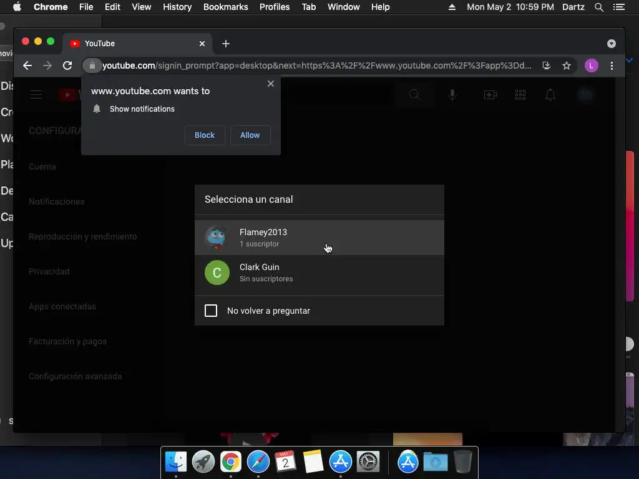Viewport: 639px width, 479px height.
Task: Open the Edit menu
Action: point(112,7)
